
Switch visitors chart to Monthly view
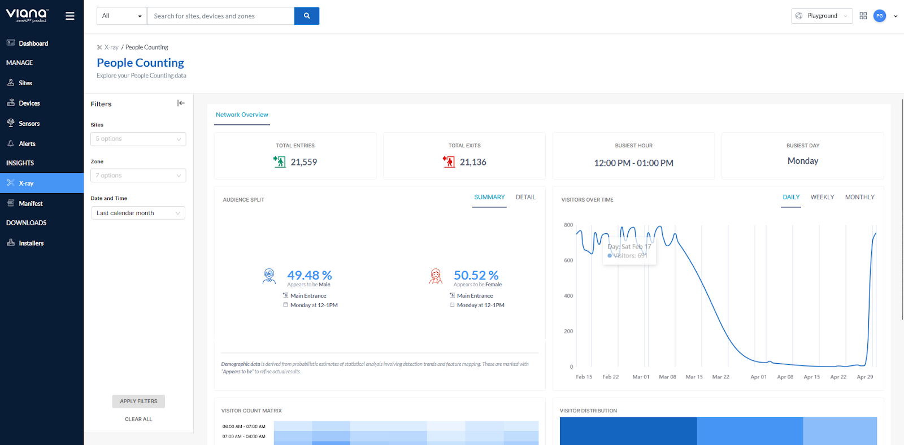859,197
